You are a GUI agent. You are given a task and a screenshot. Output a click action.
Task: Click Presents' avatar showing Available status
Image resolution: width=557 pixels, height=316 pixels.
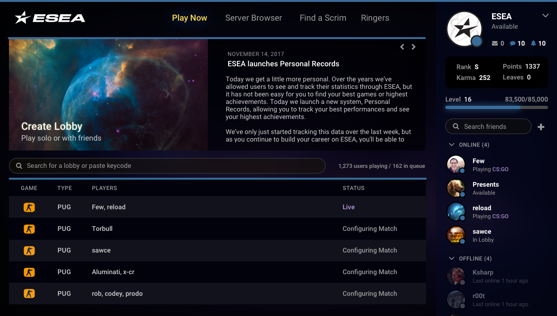(x=456, y=188)
